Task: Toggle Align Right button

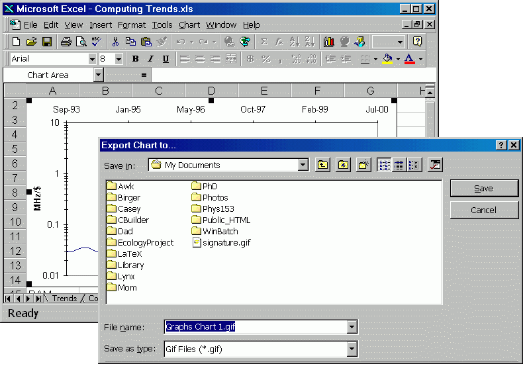Action: [215, 59]
